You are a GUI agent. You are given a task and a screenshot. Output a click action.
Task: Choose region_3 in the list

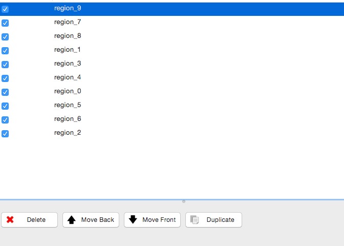point(68,64)
